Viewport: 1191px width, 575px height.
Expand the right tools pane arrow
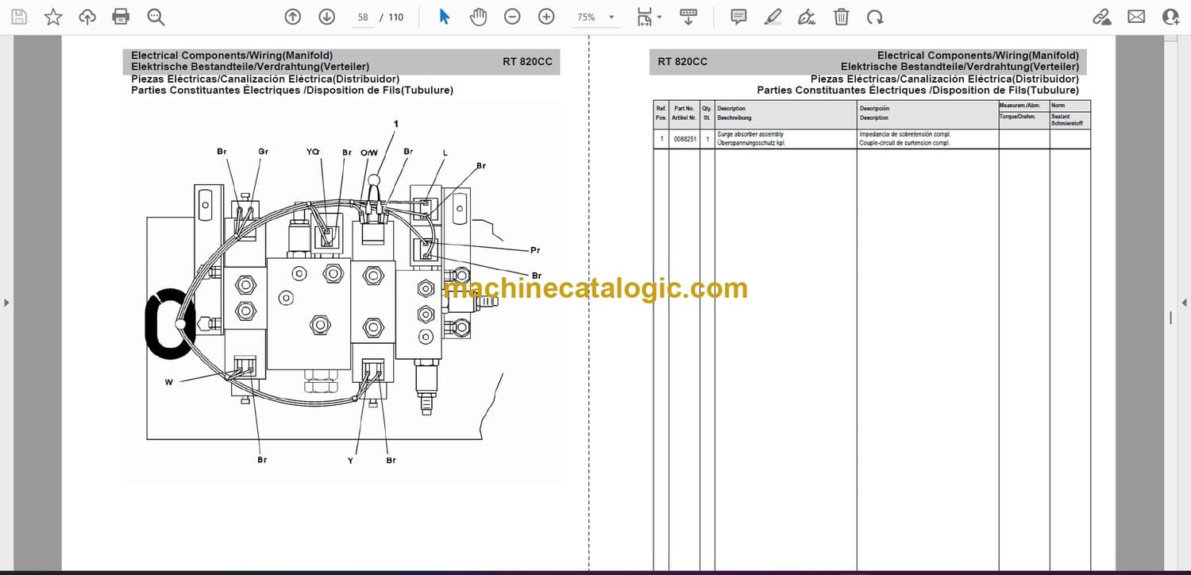tap(1185, 303)
